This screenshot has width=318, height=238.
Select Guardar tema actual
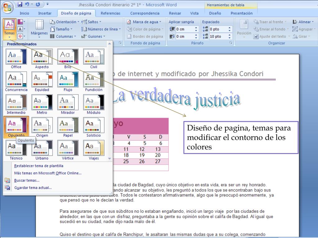[33, 187]
